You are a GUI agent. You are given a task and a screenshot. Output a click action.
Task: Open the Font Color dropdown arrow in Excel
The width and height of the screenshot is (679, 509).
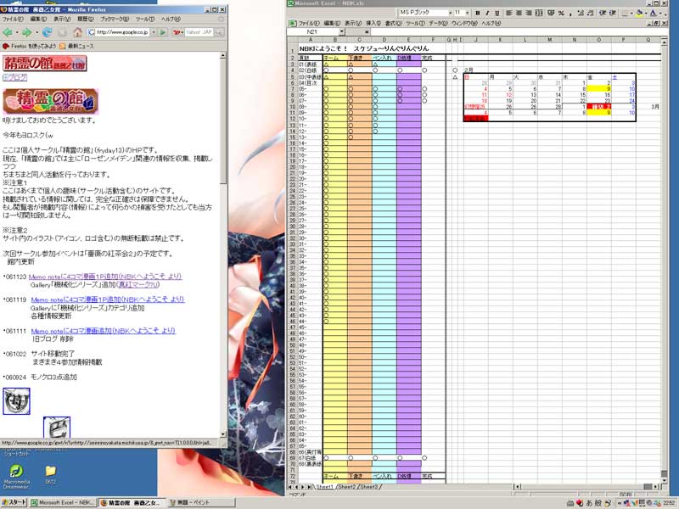(x=660, y=13)
